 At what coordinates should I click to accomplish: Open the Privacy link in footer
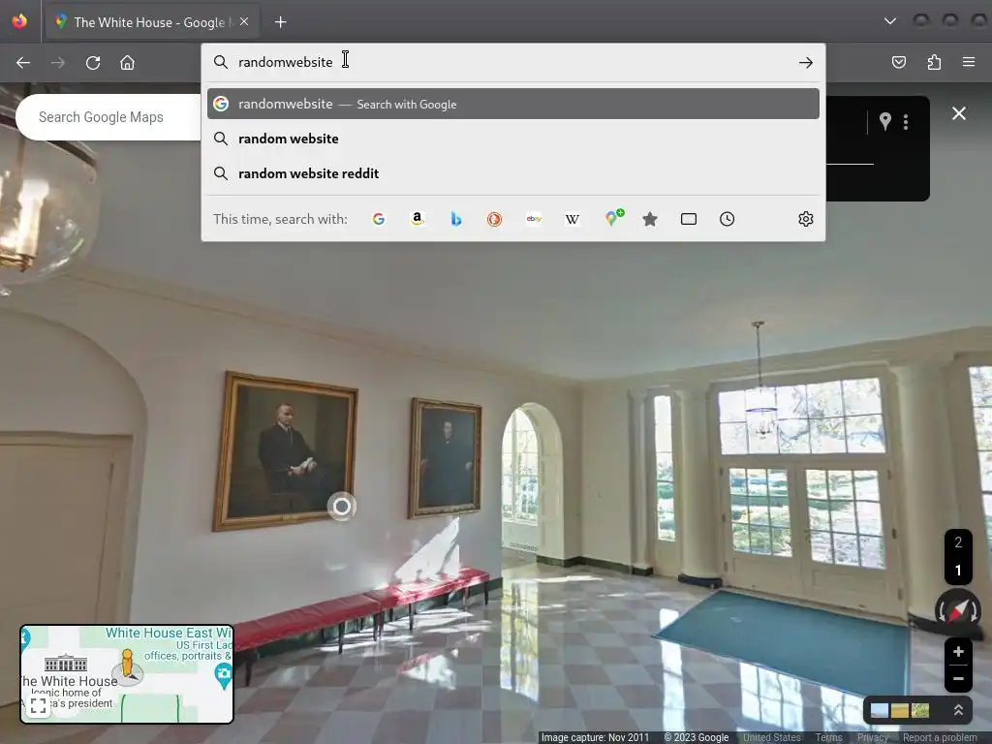(x=873, y=737)
